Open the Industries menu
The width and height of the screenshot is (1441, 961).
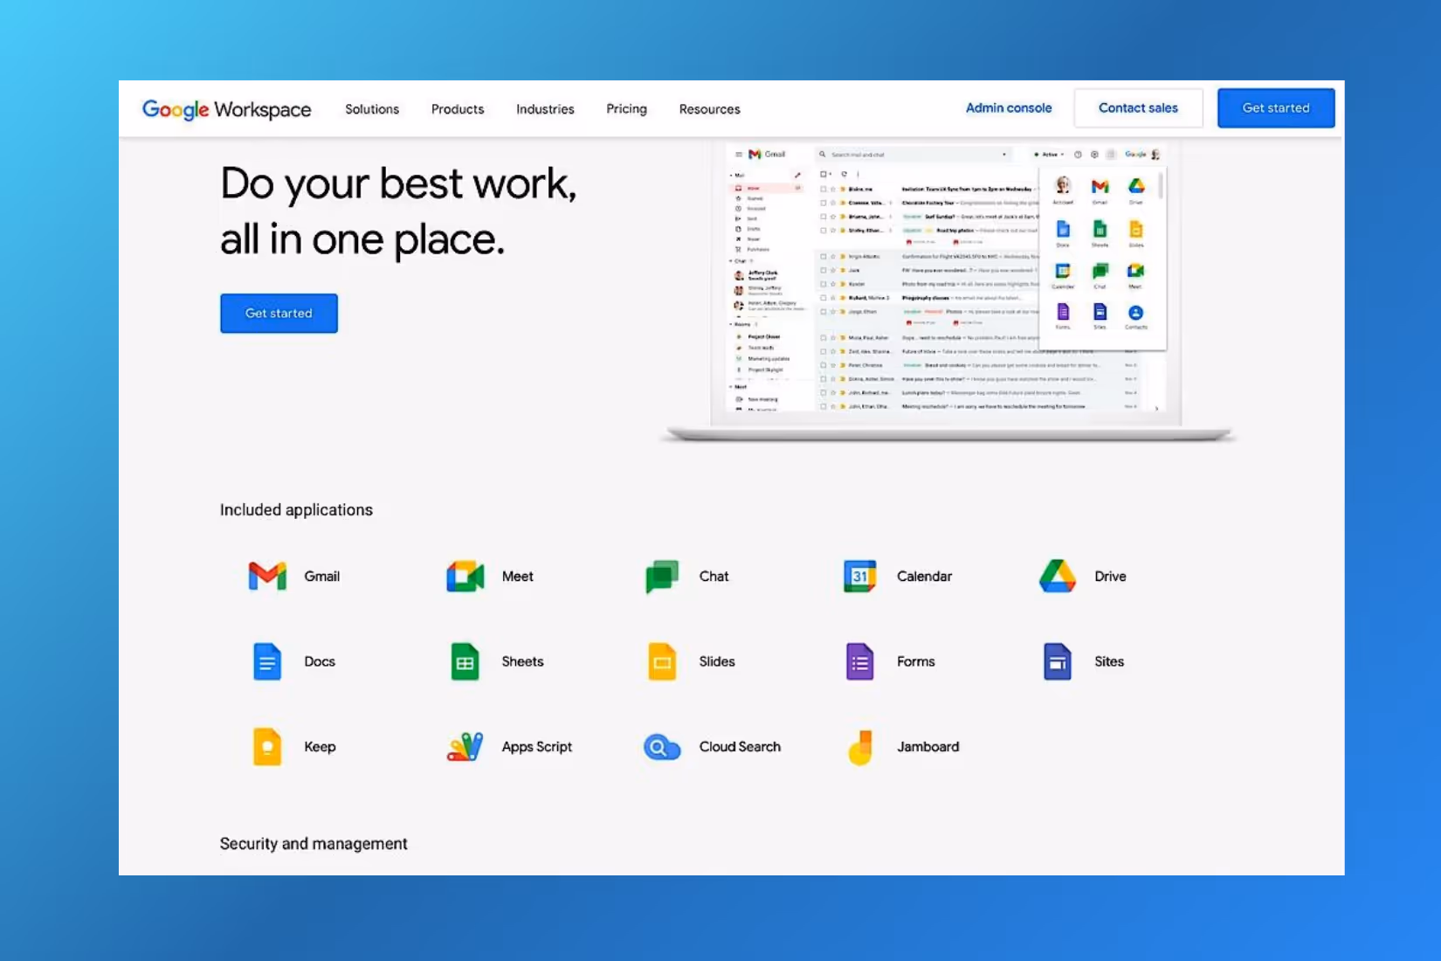pos(545,109)
